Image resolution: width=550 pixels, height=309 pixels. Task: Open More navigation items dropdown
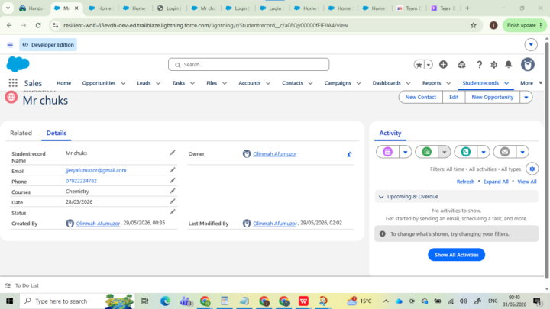531,83
